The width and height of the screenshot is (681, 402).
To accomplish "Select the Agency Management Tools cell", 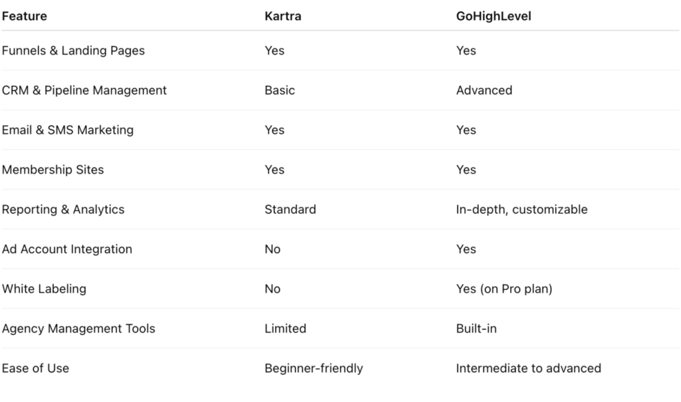I will pos(78,328).
